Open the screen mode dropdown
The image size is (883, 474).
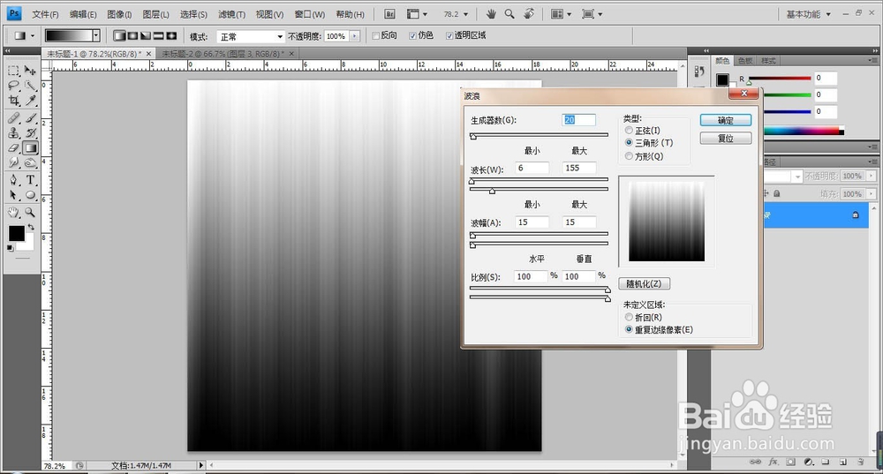(x=592, y=14)
